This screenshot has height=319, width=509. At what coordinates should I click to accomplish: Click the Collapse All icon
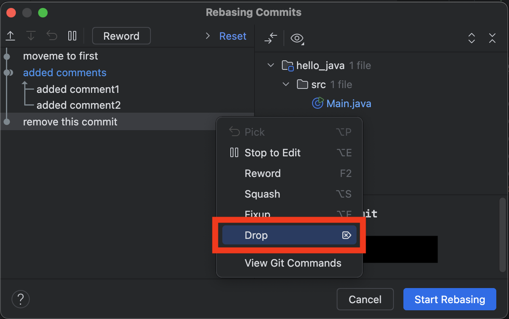[492, 38]
